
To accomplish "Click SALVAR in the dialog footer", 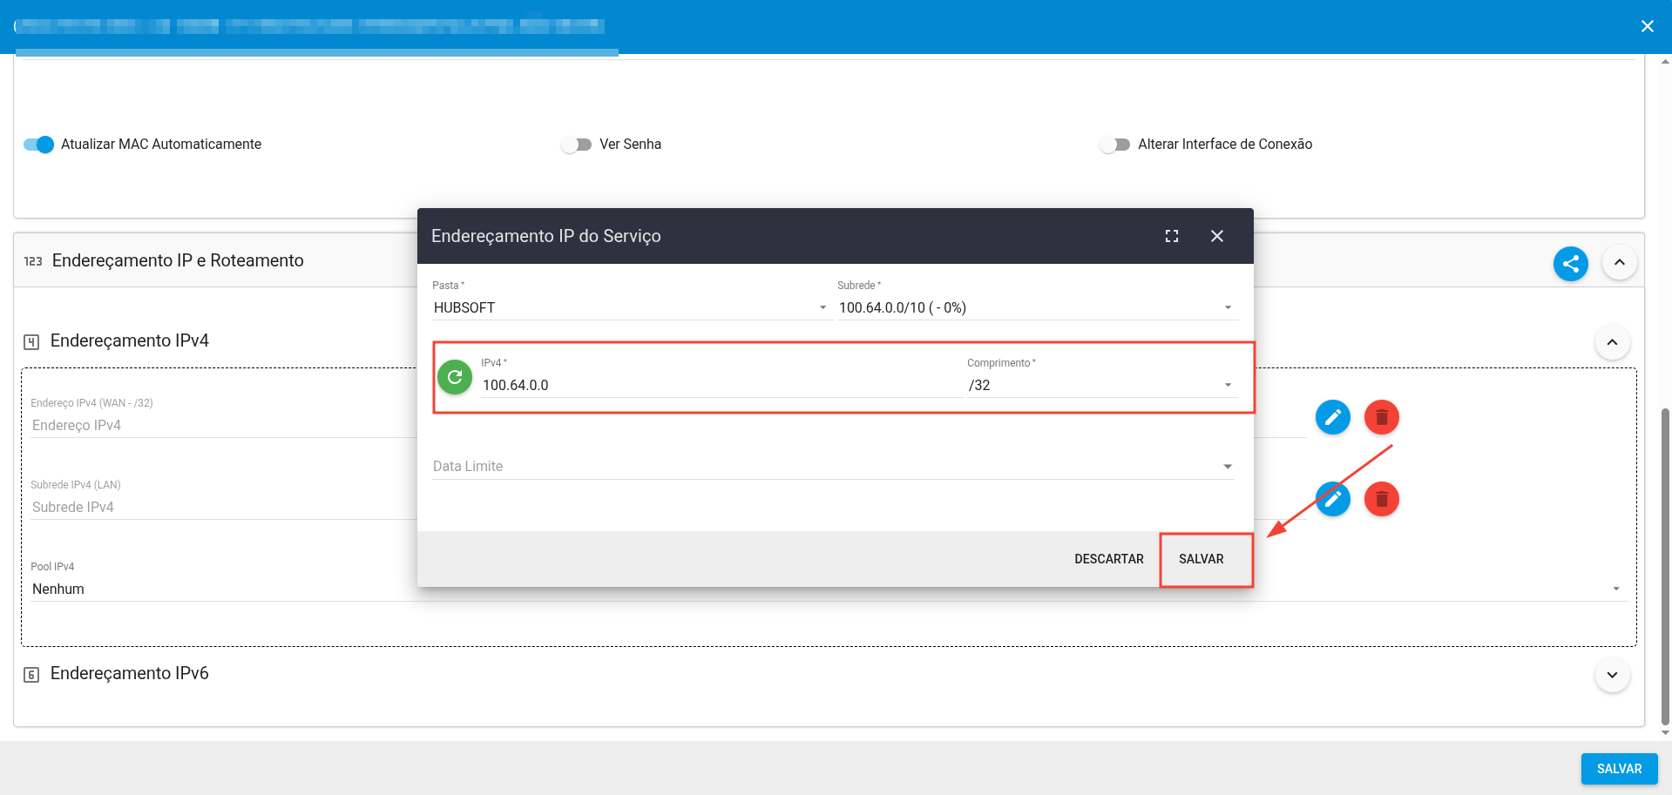I will tap(1201, 559).
